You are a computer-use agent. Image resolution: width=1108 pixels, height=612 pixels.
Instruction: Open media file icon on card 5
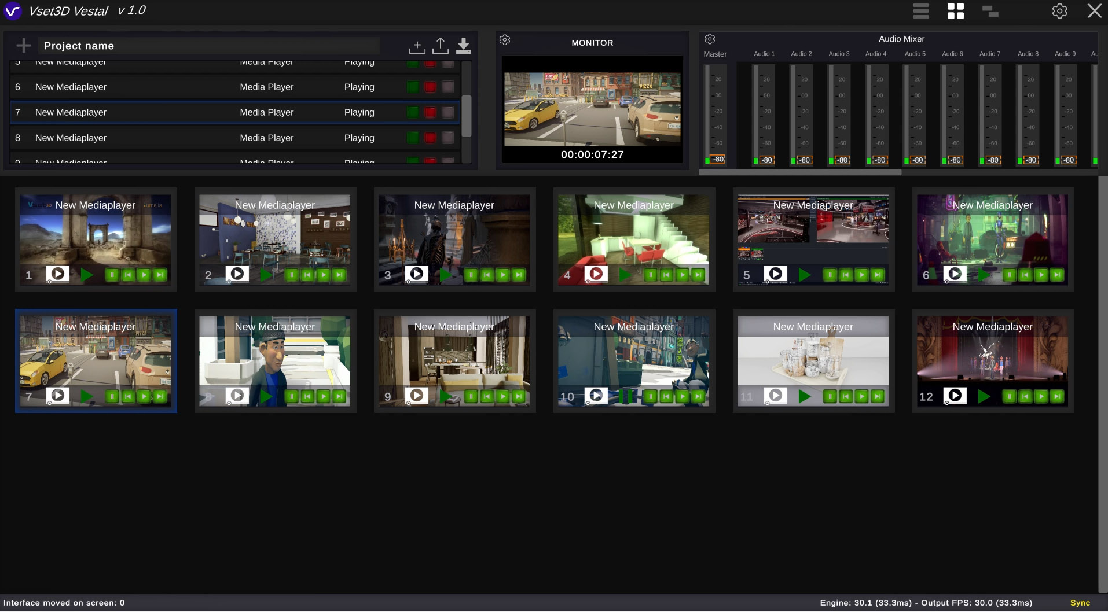[x=776, y=274]
